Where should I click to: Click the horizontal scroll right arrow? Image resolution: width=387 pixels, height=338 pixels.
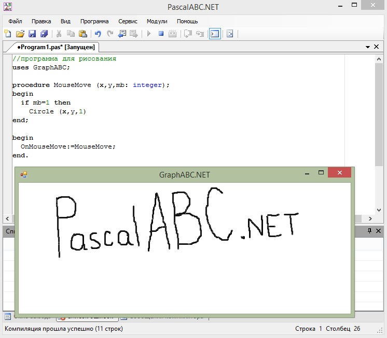(370, 218)
